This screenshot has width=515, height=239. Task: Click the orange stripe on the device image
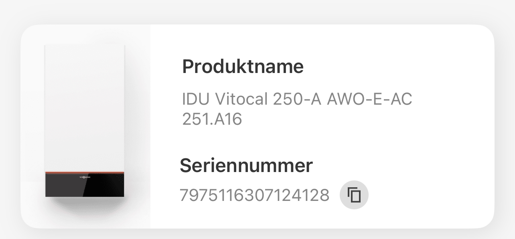[85, 172]
